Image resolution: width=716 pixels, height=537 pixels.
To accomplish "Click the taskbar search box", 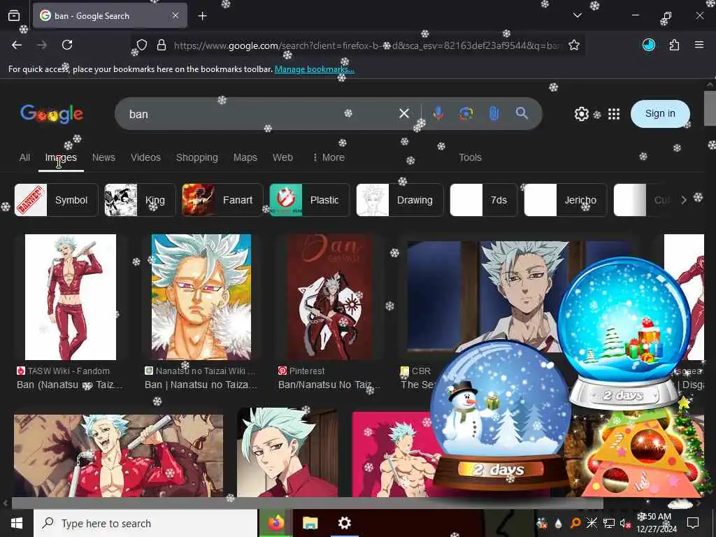I will tap(145, 523).
